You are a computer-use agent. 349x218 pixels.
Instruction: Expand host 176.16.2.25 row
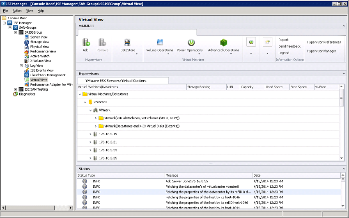pos(90,158)
